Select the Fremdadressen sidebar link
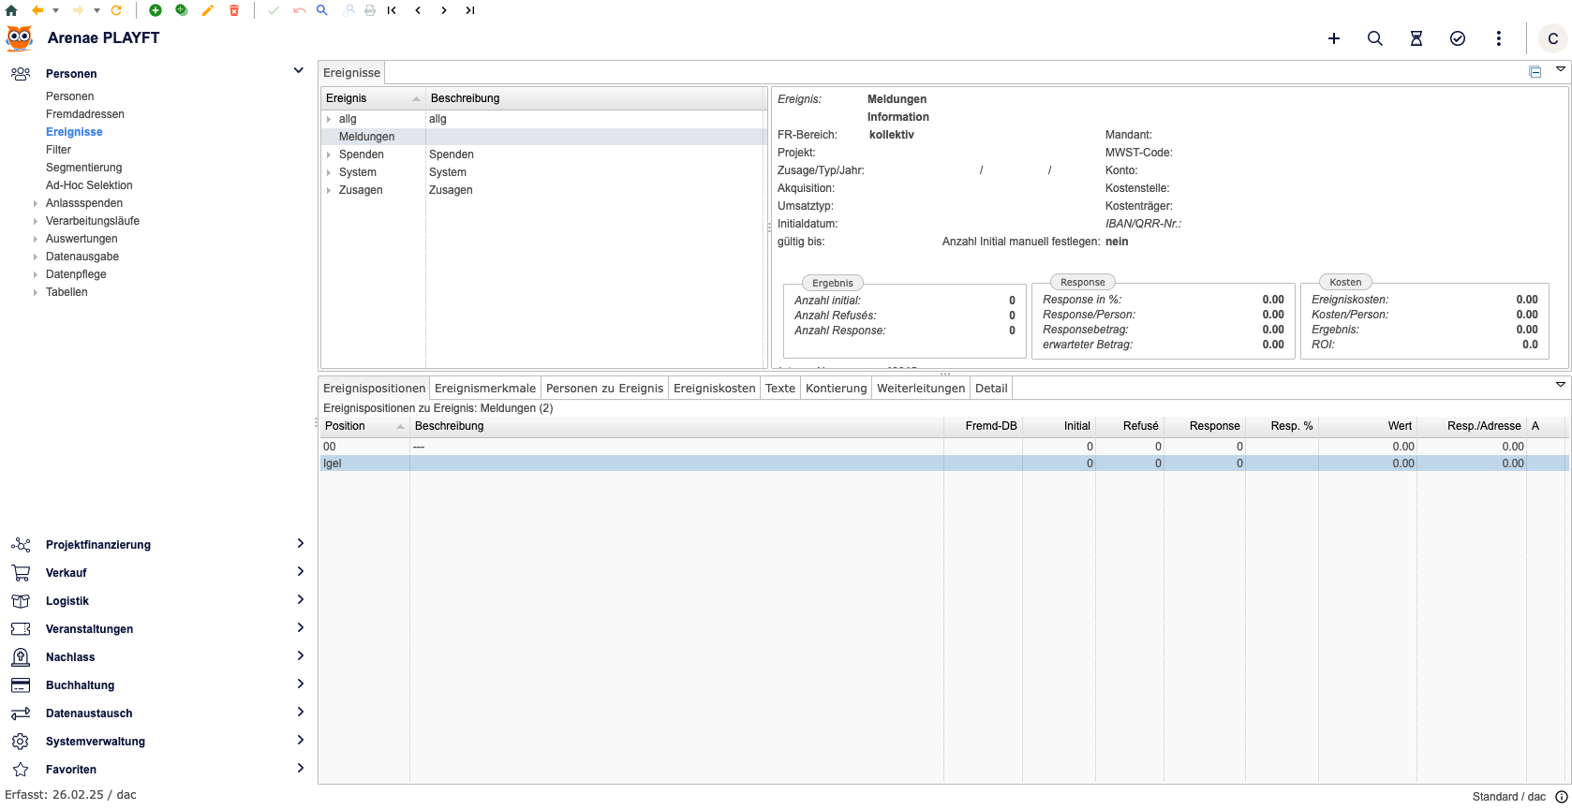This screenshot has width=1572, height=809. click(84, 114)
